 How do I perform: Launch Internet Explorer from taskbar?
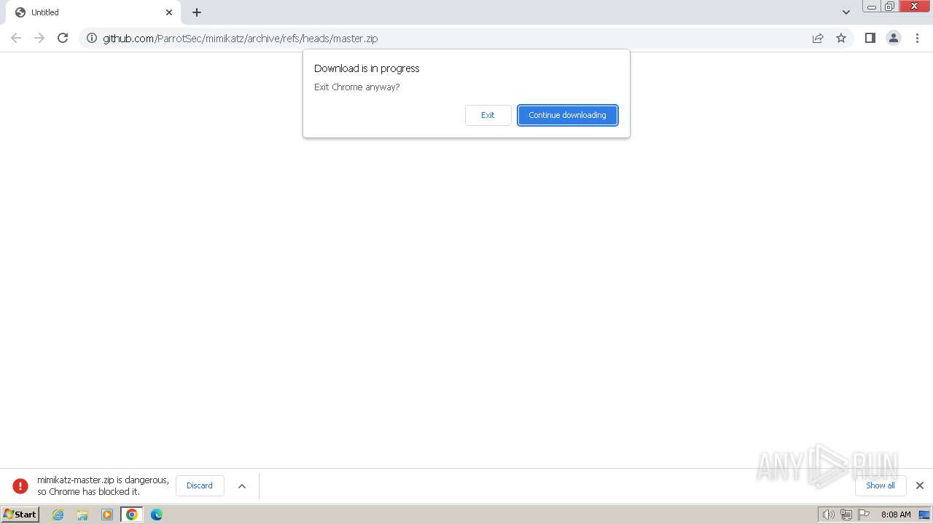pyautogui.click(x=58, y=515)
